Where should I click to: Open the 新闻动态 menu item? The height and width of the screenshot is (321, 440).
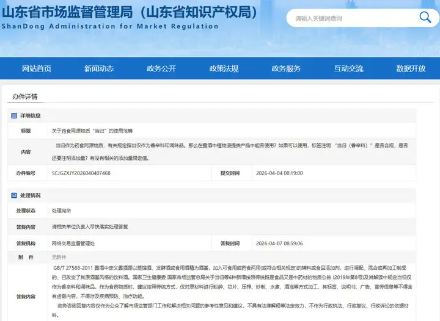[99, 68]
